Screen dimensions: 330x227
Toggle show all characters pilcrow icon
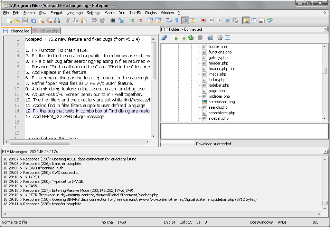177,20
